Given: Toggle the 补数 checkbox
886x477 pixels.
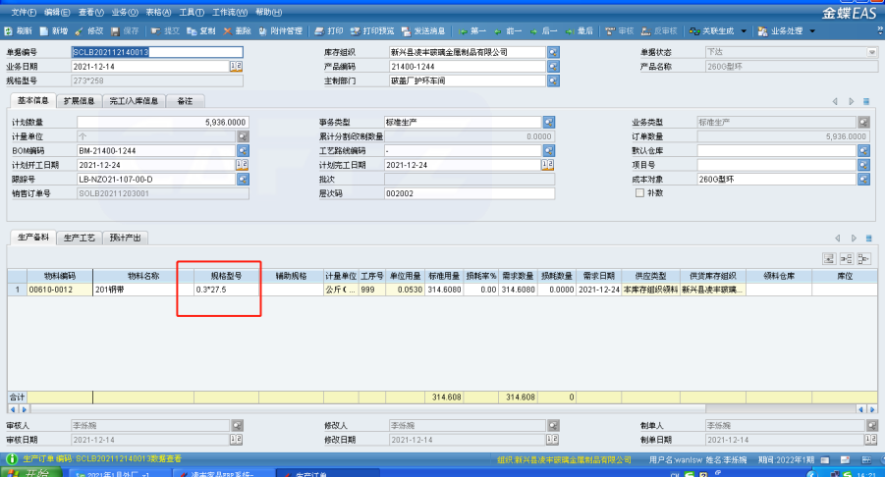Looking at the screenshot, I should click(x=639, y=193).
